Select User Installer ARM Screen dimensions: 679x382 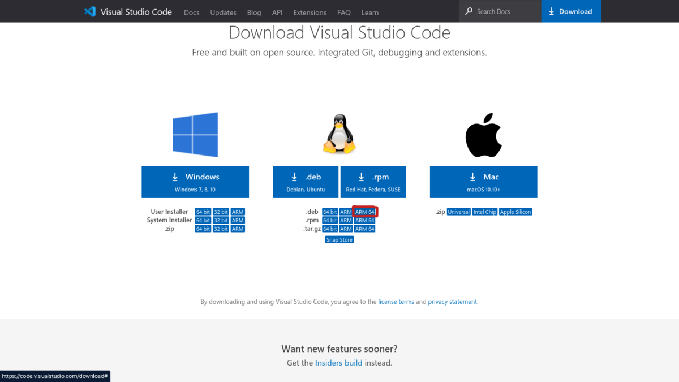click(x=238, y=212)
